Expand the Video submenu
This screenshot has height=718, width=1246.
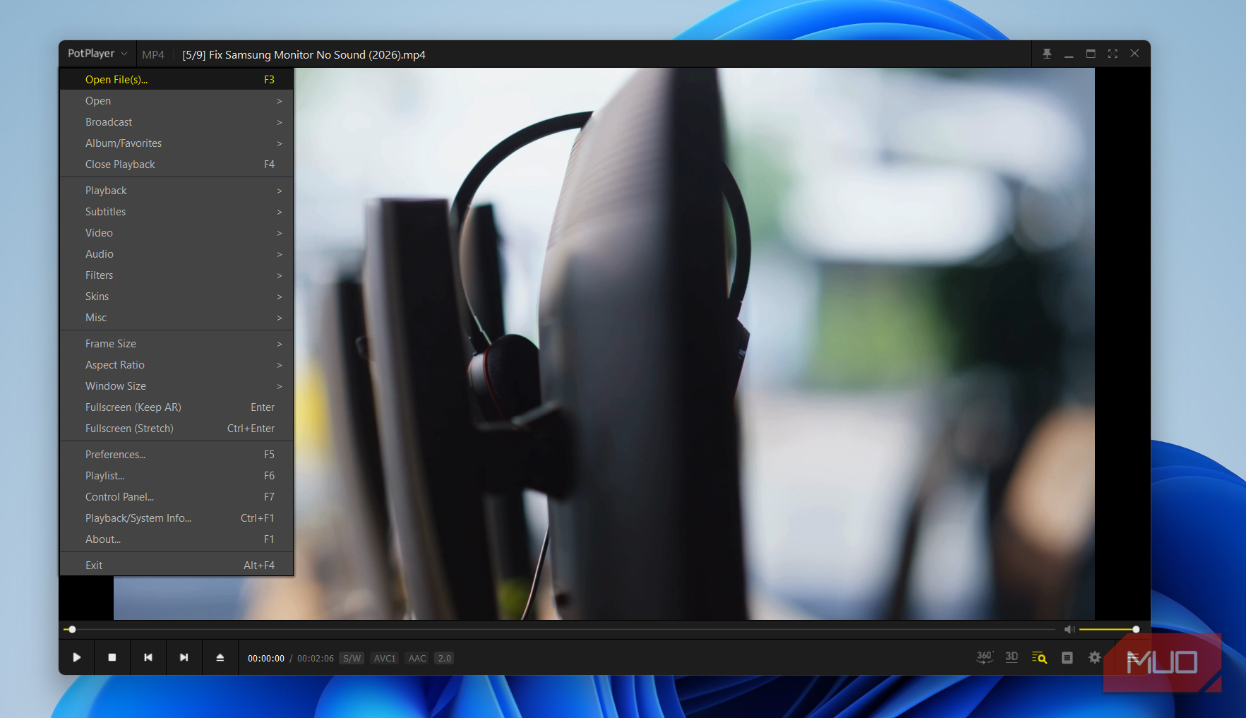[176, 233]
